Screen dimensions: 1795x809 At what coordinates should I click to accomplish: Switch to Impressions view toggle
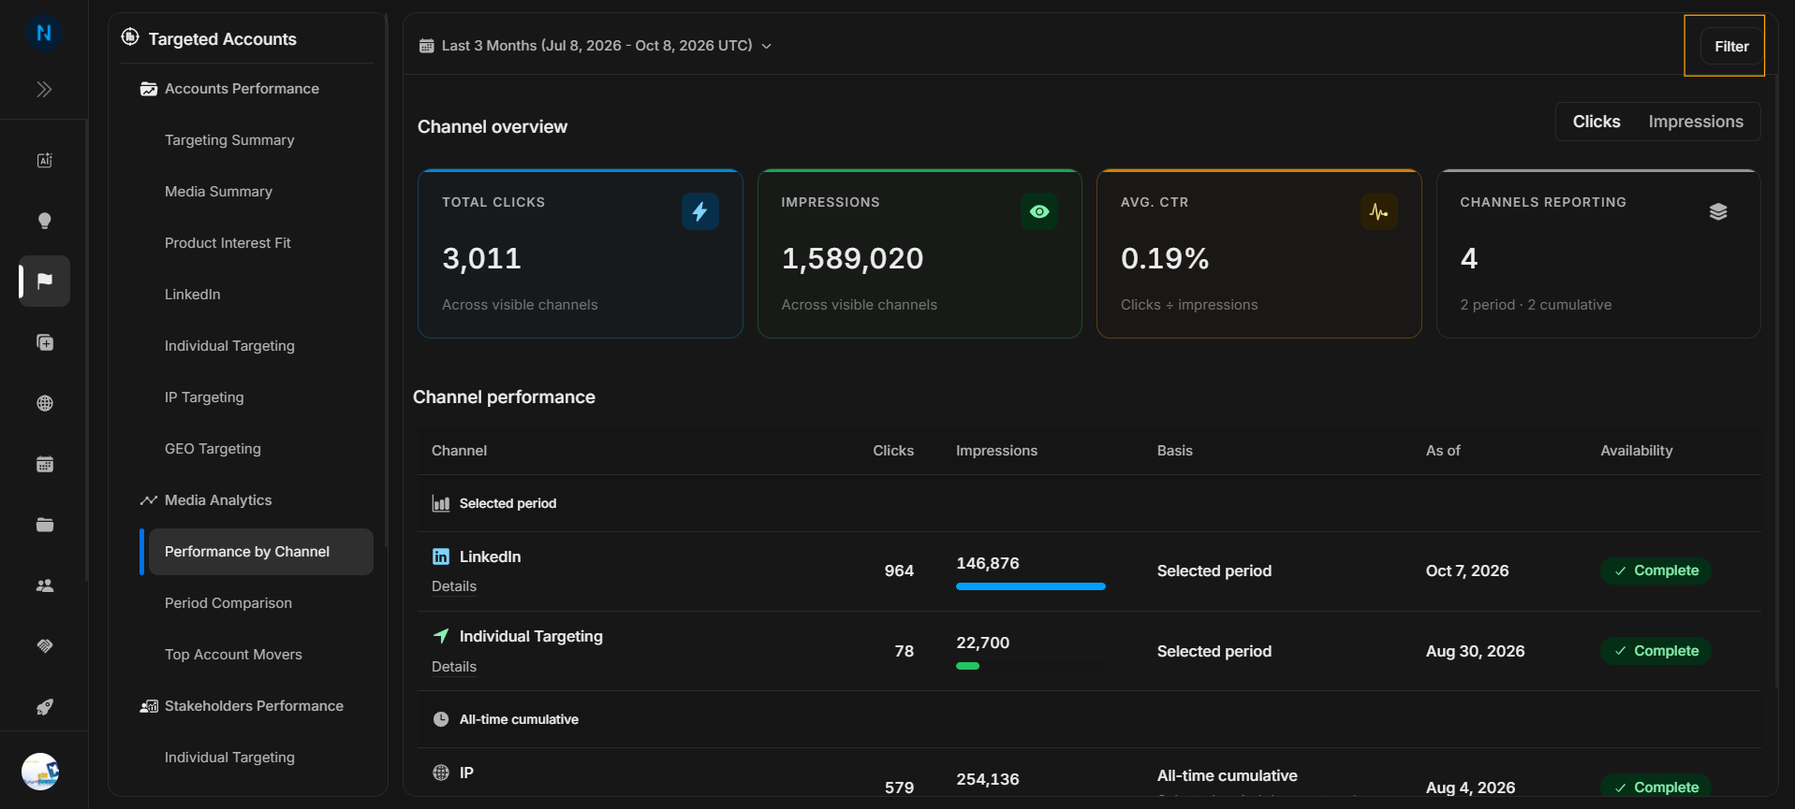[x=1696, y=122]
